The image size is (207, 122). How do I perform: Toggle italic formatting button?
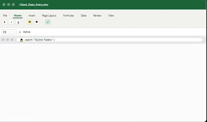coord(11,22)
